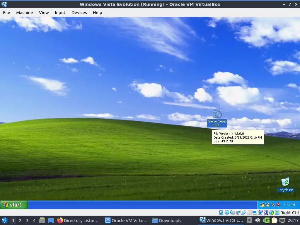This screenshot has width=300, height=225.
Task: Click the host wired network tray icon
Action: coord(282,220)
